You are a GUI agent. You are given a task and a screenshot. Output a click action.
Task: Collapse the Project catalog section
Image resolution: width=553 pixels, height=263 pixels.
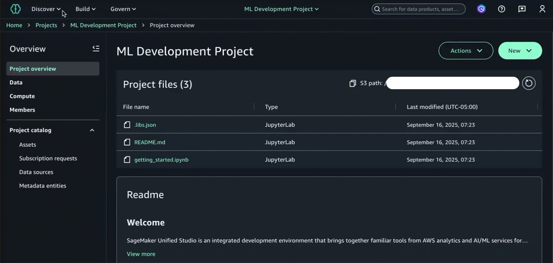pos(92,130)
